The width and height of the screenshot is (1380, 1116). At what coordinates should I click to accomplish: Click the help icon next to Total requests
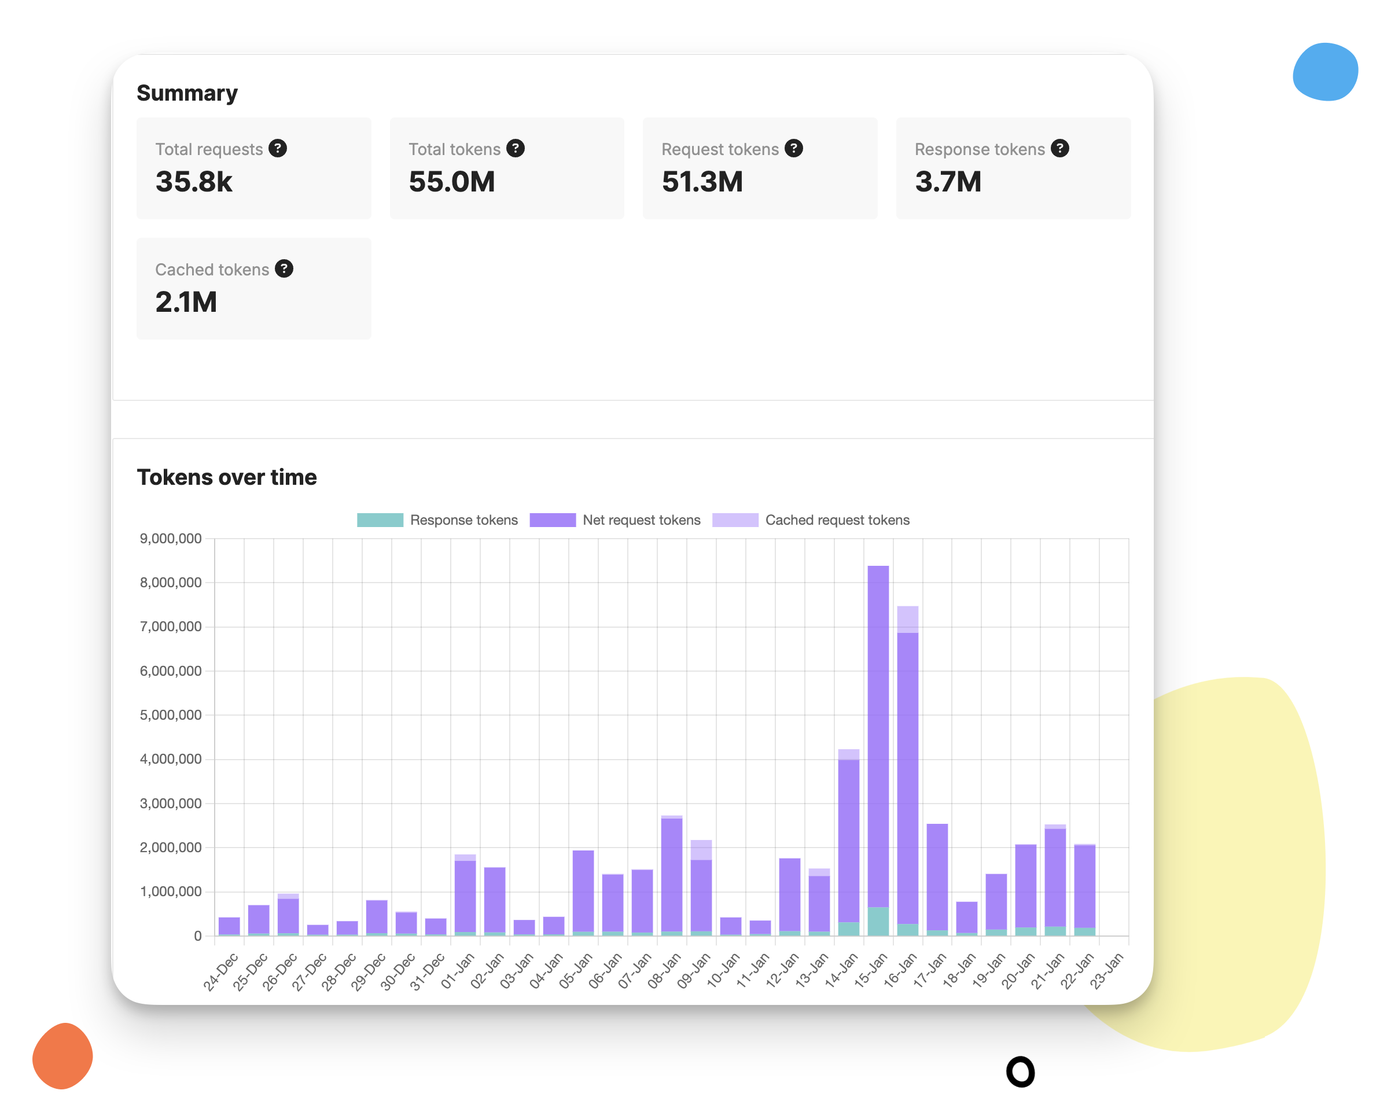pos(277,149)
